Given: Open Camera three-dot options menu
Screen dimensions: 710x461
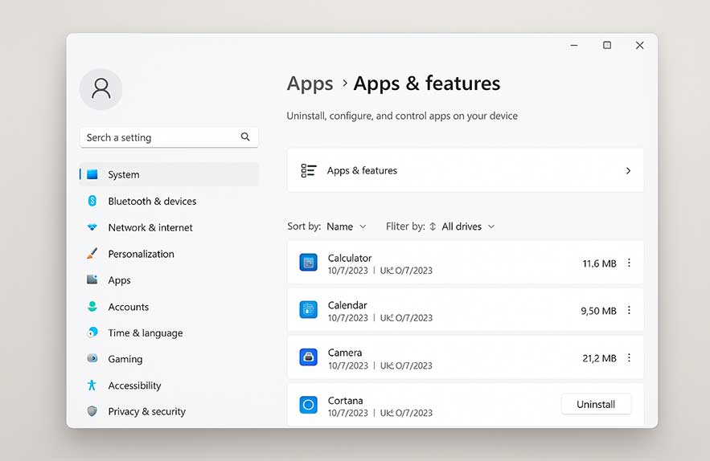Looking at the screenshot, I should click(x=629, y=358).
